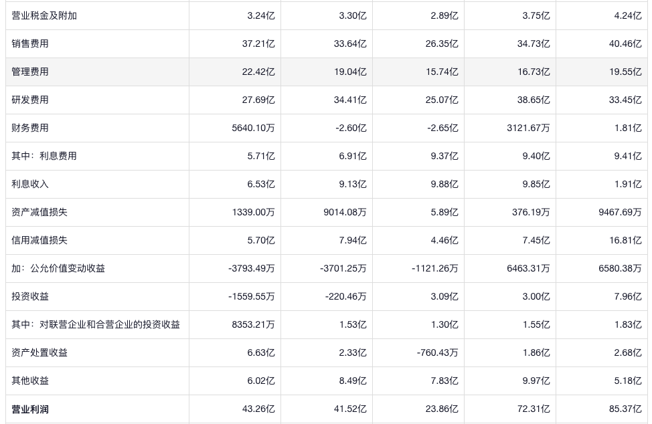Click the 信用减值损失 row label

[x=39, y=240]
